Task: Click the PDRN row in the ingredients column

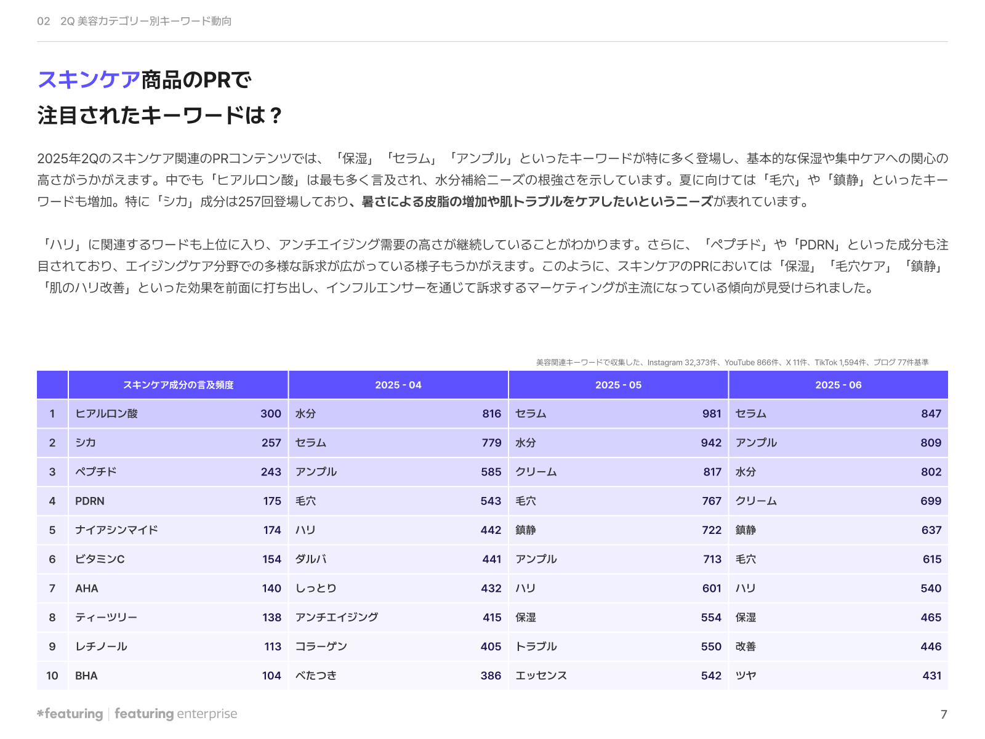Action: point(90,501)
